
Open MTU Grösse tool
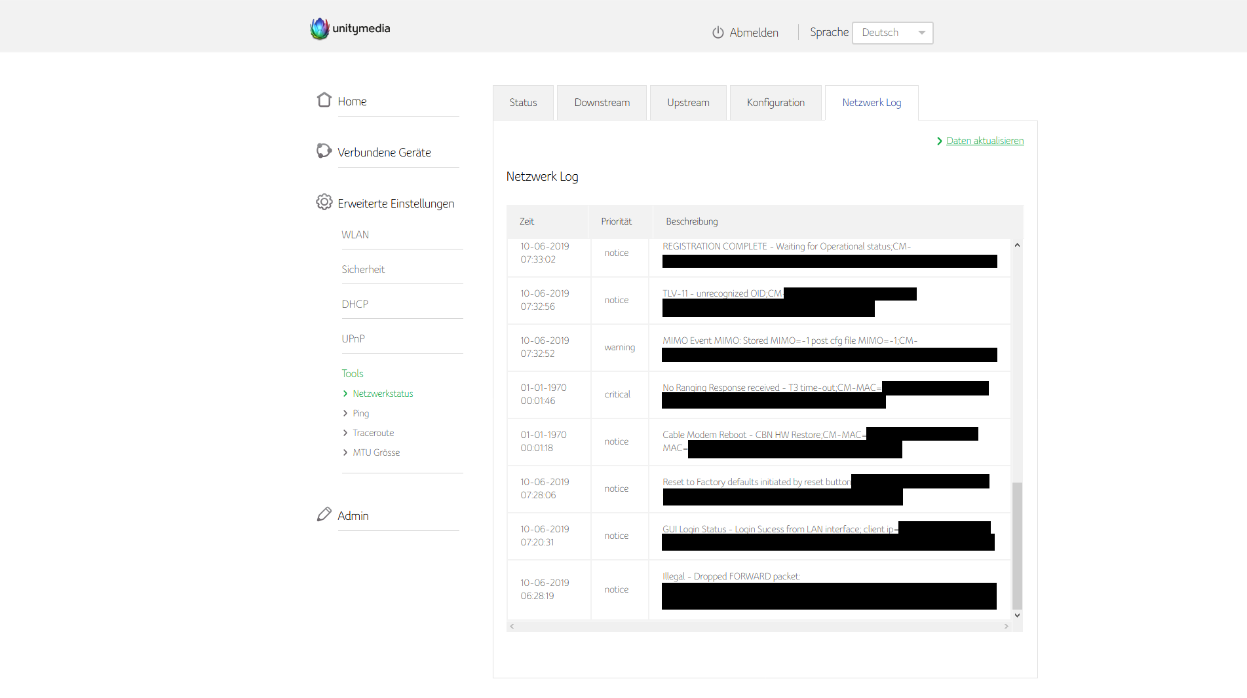pyautogui.click(x=376, y=452)
